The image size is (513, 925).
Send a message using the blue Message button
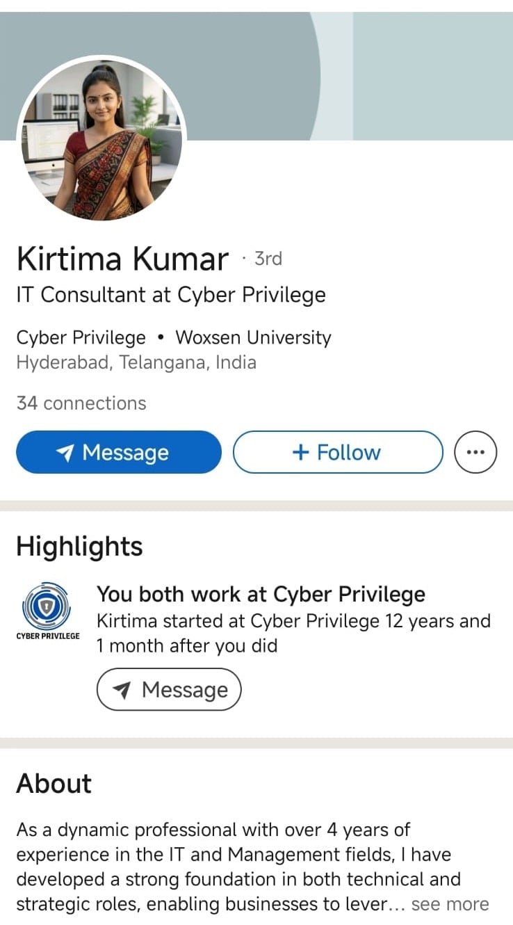click(x=119, y=452)
